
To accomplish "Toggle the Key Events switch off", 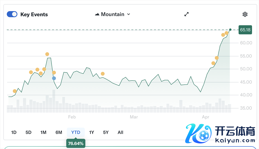I will pos(12,14).
